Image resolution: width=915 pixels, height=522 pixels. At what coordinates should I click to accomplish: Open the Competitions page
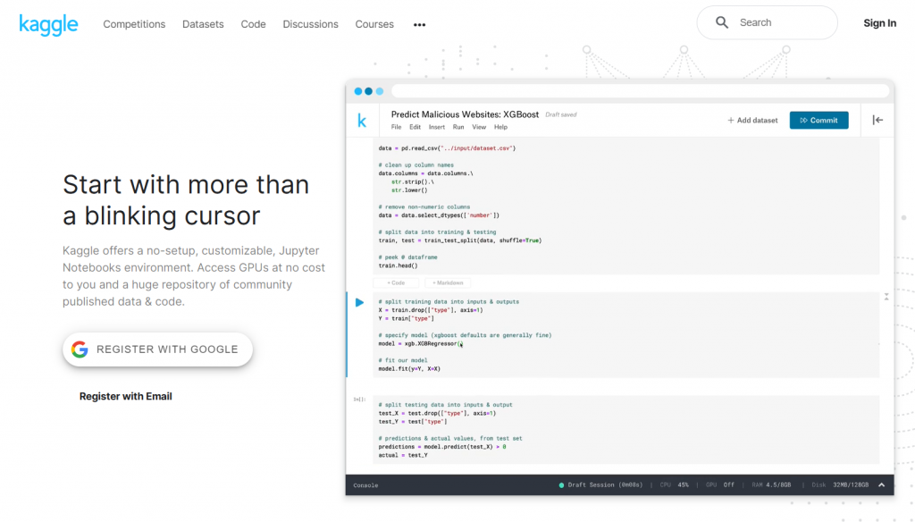tap(134, 24)
